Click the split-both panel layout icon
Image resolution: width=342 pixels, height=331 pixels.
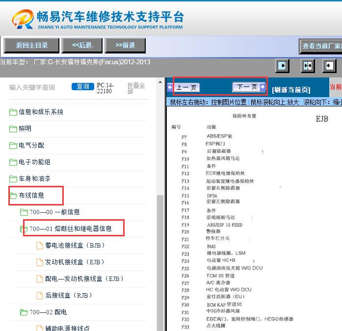pyautogui.click(x=308, y=65)
